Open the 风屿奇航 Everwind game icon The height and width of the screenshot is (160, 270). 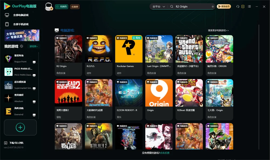tap(8, 112)
